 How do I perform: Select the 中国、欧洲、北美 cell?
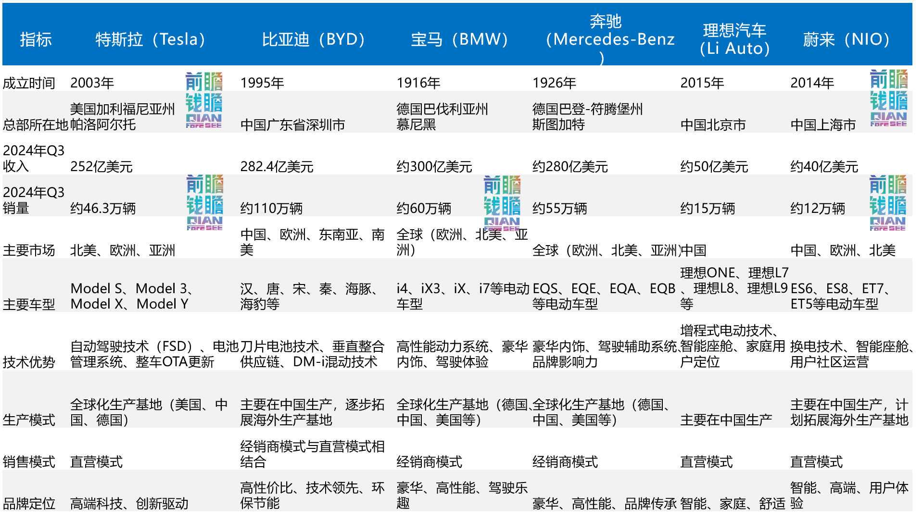click(843, 250)
